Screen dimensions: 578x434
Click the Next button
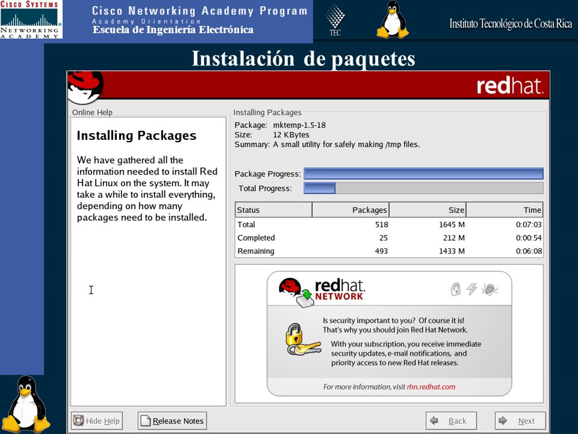(520, 421)
